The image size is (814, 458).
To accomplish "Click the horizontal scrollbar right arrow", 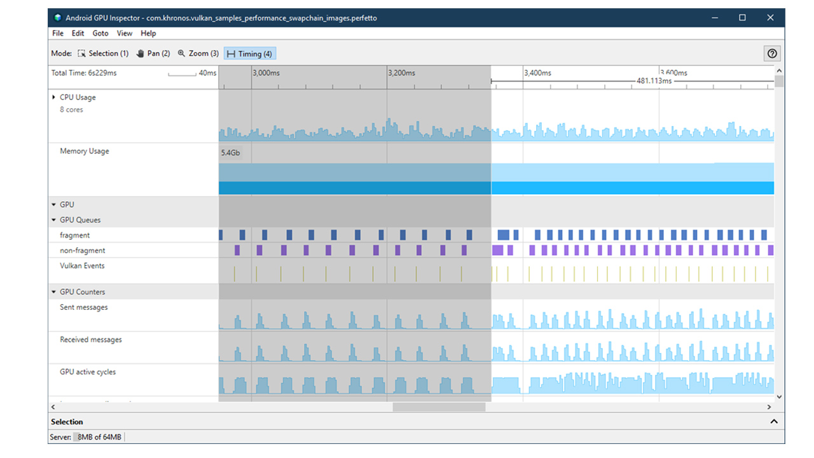I will [x=769, y=406].
